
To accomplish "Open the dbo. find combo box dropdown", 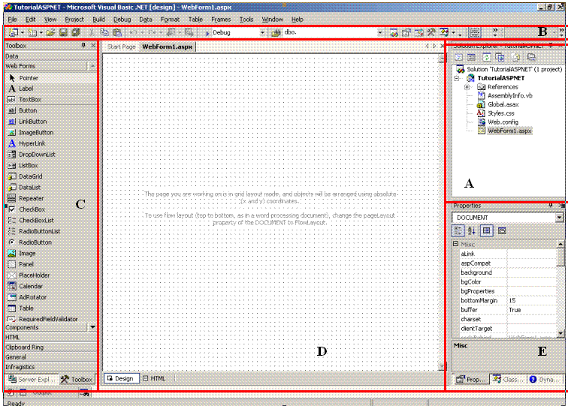I will (x=379, y=32).
